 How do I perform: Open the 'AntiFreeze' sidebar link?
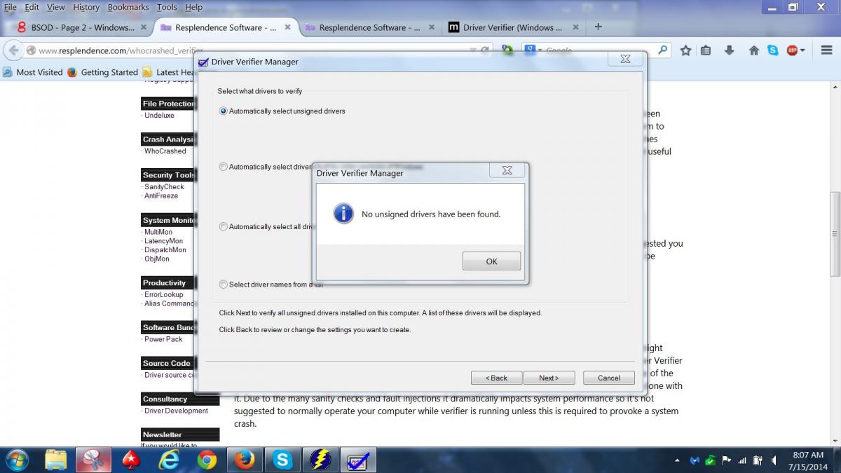(x=161, y=196)
